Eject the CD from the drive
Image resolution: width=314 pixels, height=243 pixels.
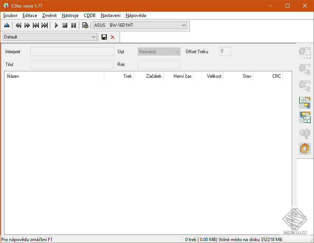click(x=7, y=25)
